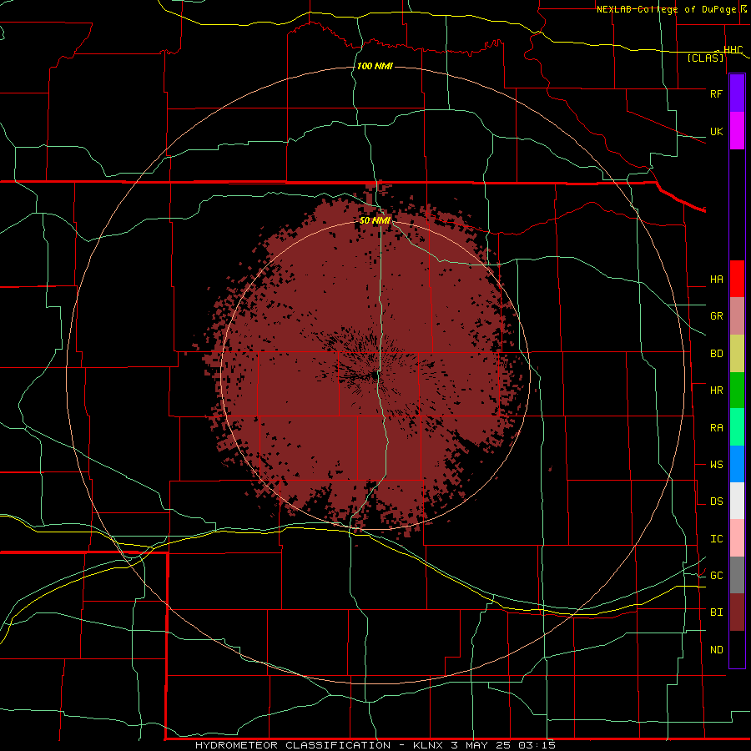Viewport: 751px width, 751px height.
Task: Click the 100 NMI range ring label
Action: 375,66
